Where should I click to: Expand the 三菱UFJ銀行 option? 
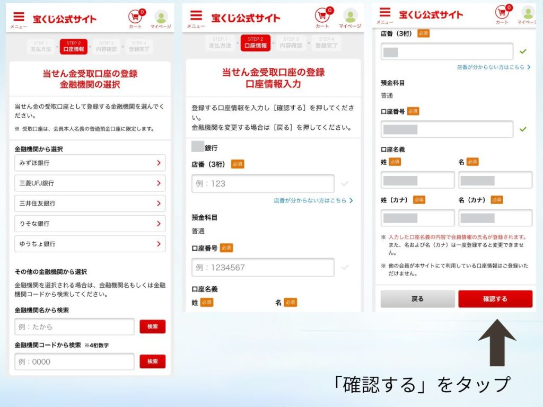tap(89, 183)
